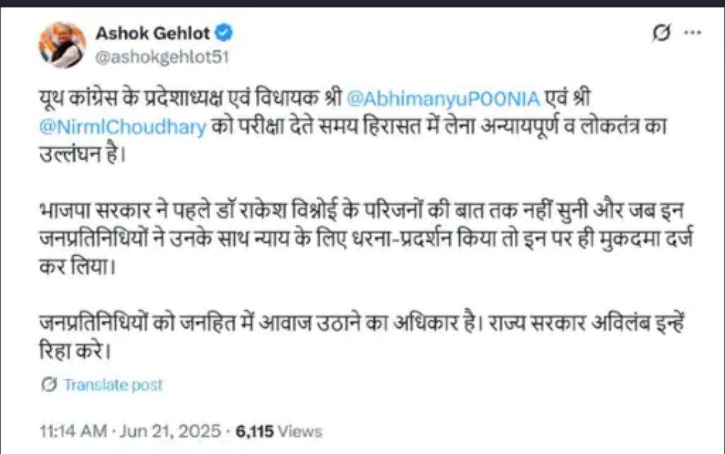
Task: Click the 6,115 view count number
Action: (255, 431)
